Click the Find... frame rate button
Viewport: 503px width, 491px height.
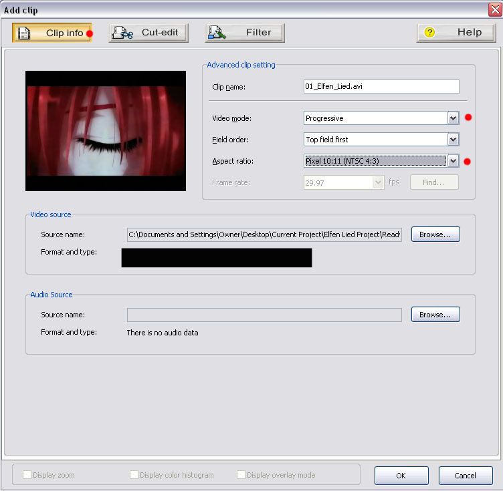click(434, 182)
